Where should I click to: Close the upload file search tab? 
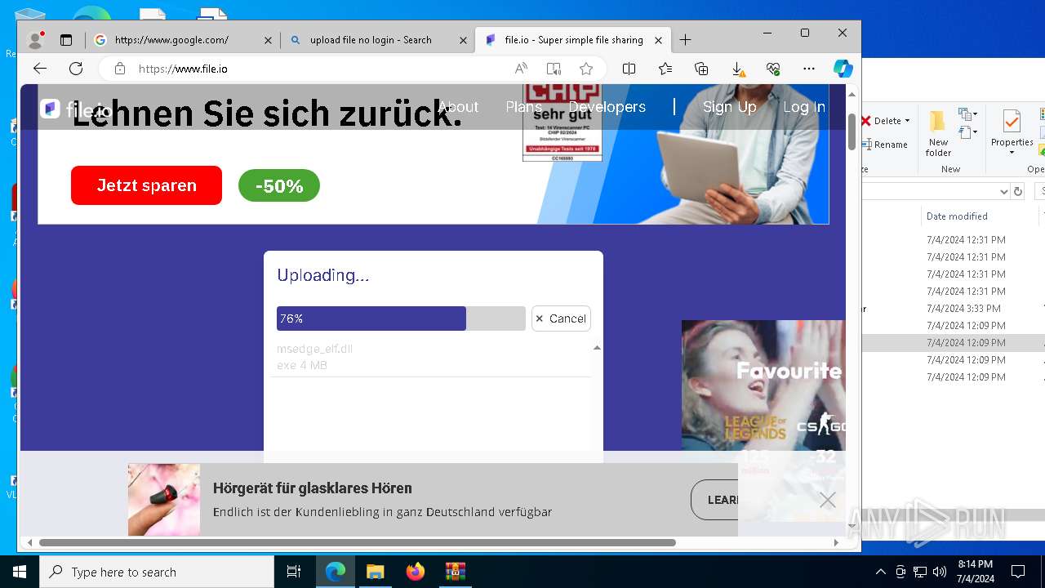[x=463, y=40]
